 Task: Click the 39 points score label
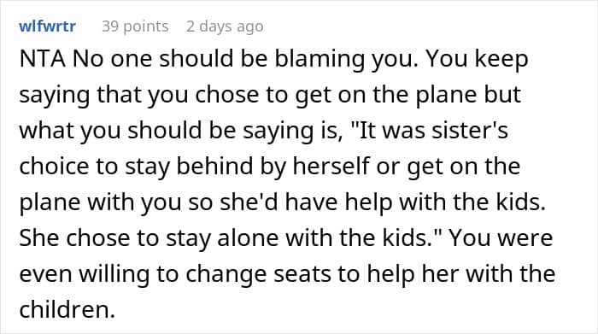[x=135, y=26]
